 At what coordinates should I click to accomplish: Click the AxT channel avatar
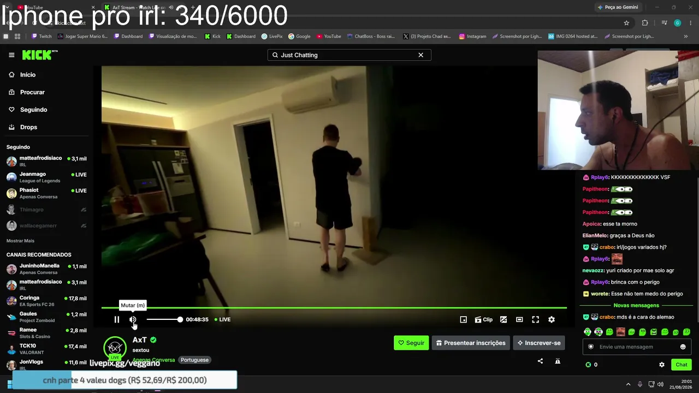[x=115, y=348]
